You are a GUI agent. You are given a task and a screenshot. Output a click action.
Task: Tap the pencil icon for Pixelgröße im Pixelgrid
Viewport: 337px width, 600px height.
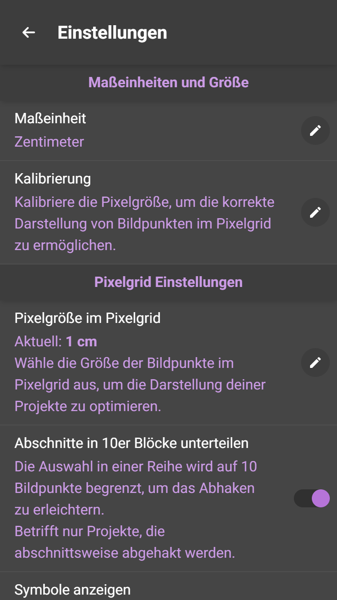pos(315,362)
